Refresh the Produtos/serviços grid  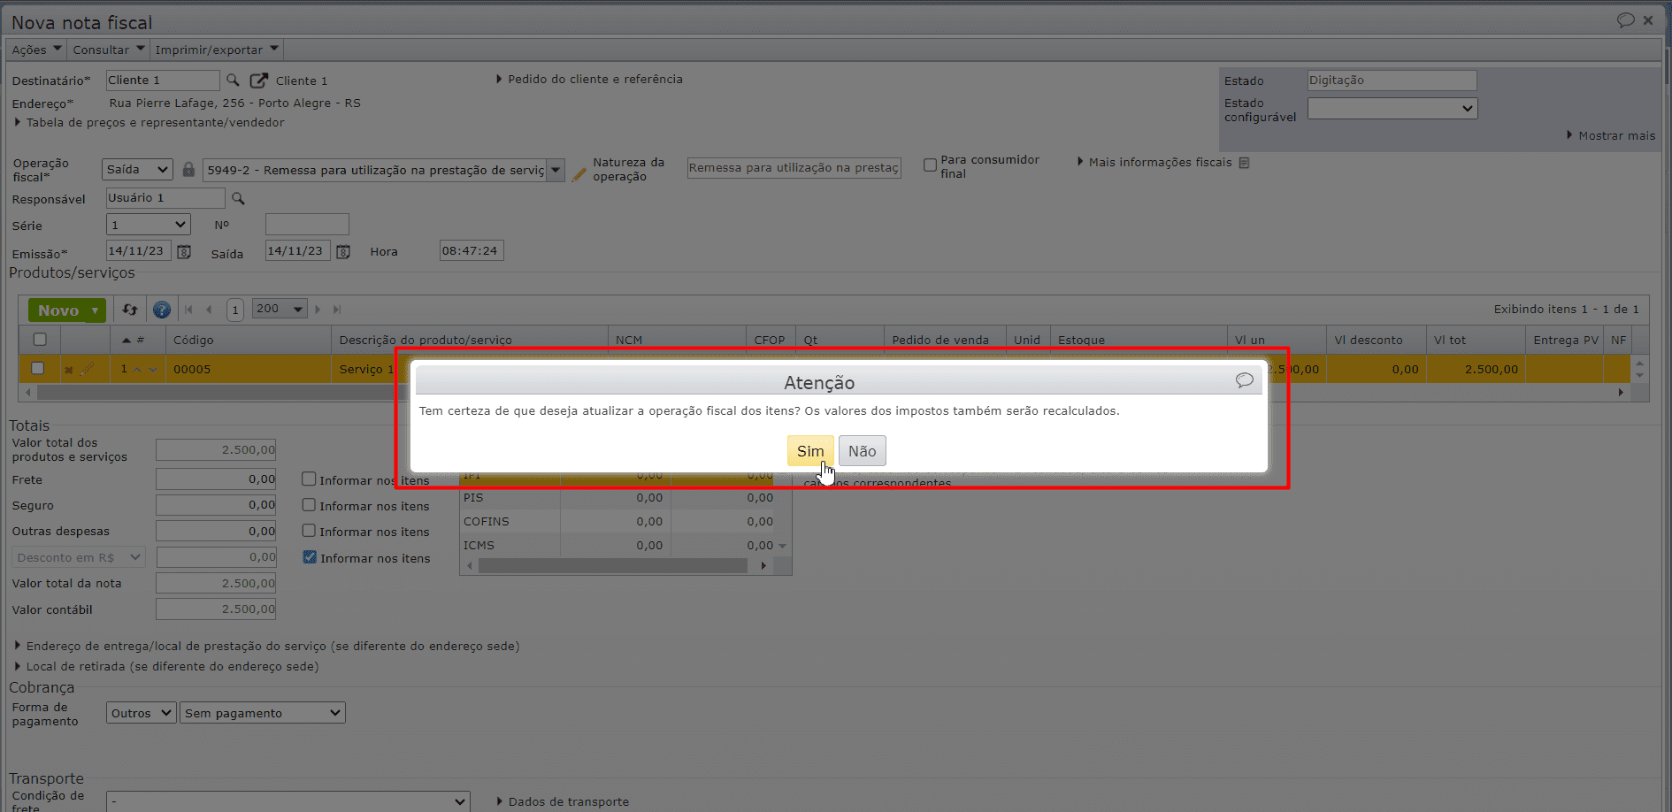[130, 310]
